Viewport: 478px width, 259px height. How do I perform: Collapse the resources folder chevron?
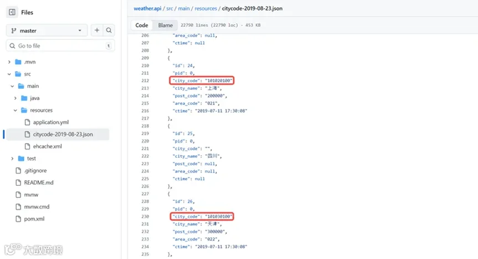16,110
